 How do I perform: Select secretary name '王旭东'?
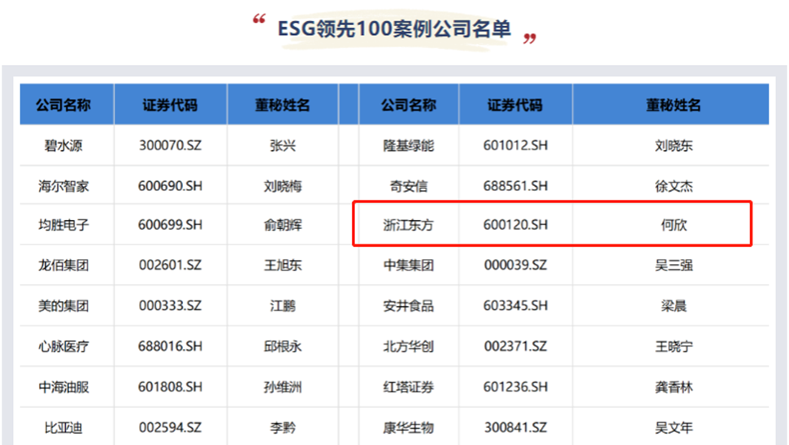283,265
